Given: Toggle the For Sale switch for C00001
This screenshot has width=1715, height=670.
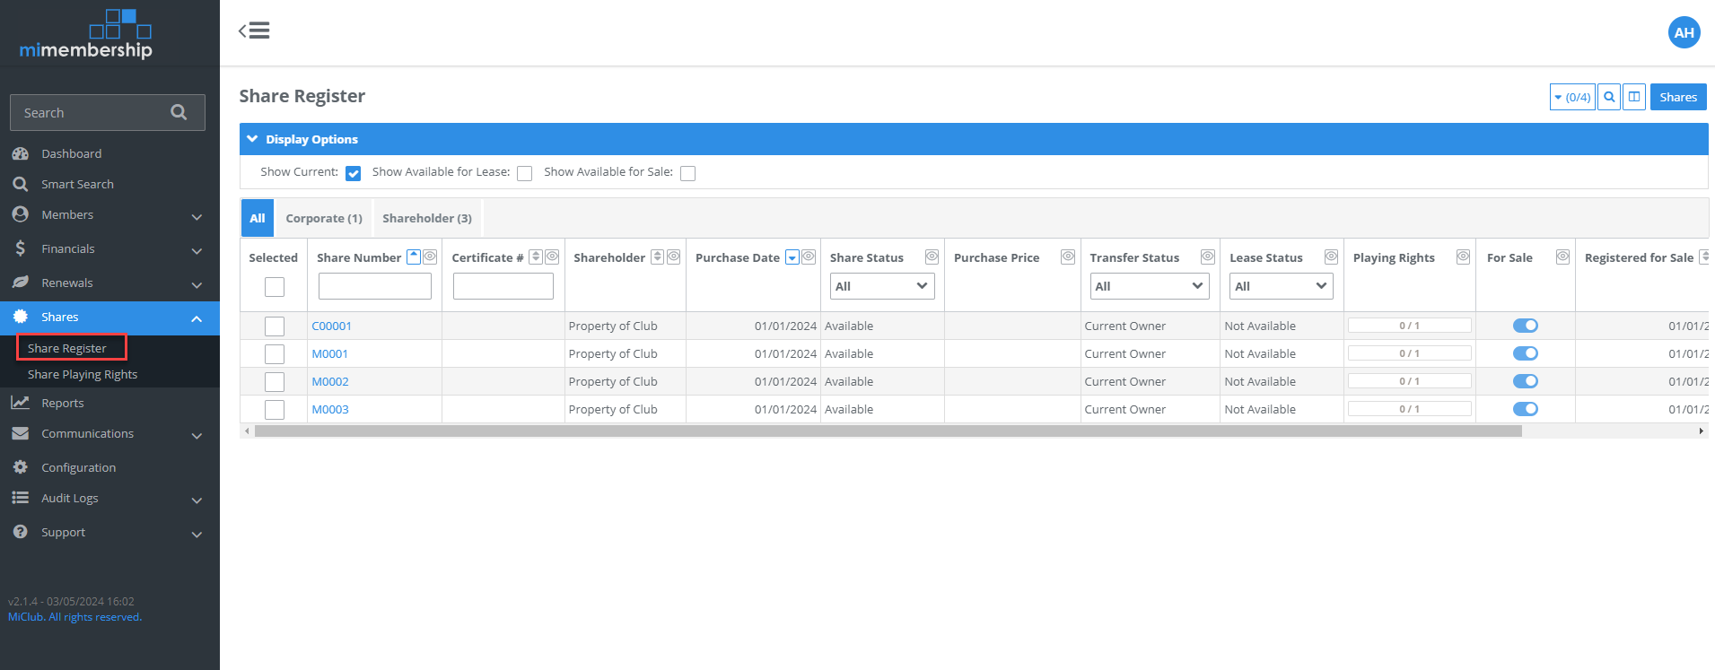Looking at the screenshot, I should click(1526, 326).
